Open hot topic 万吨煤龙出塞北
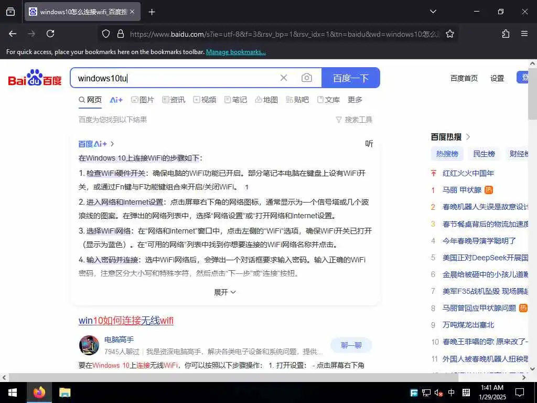 click(468, 324)
